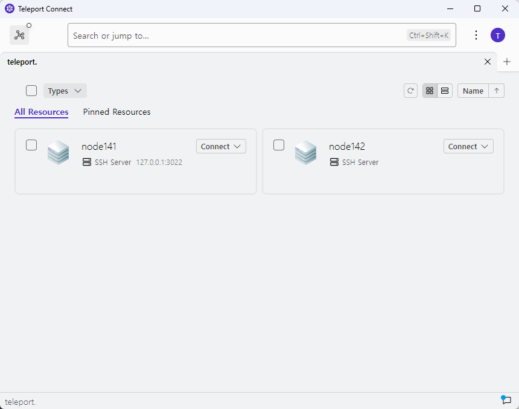Open the Name sort field dropdown
The width and height of the screenshot is (519, 409).
point(473,91)
